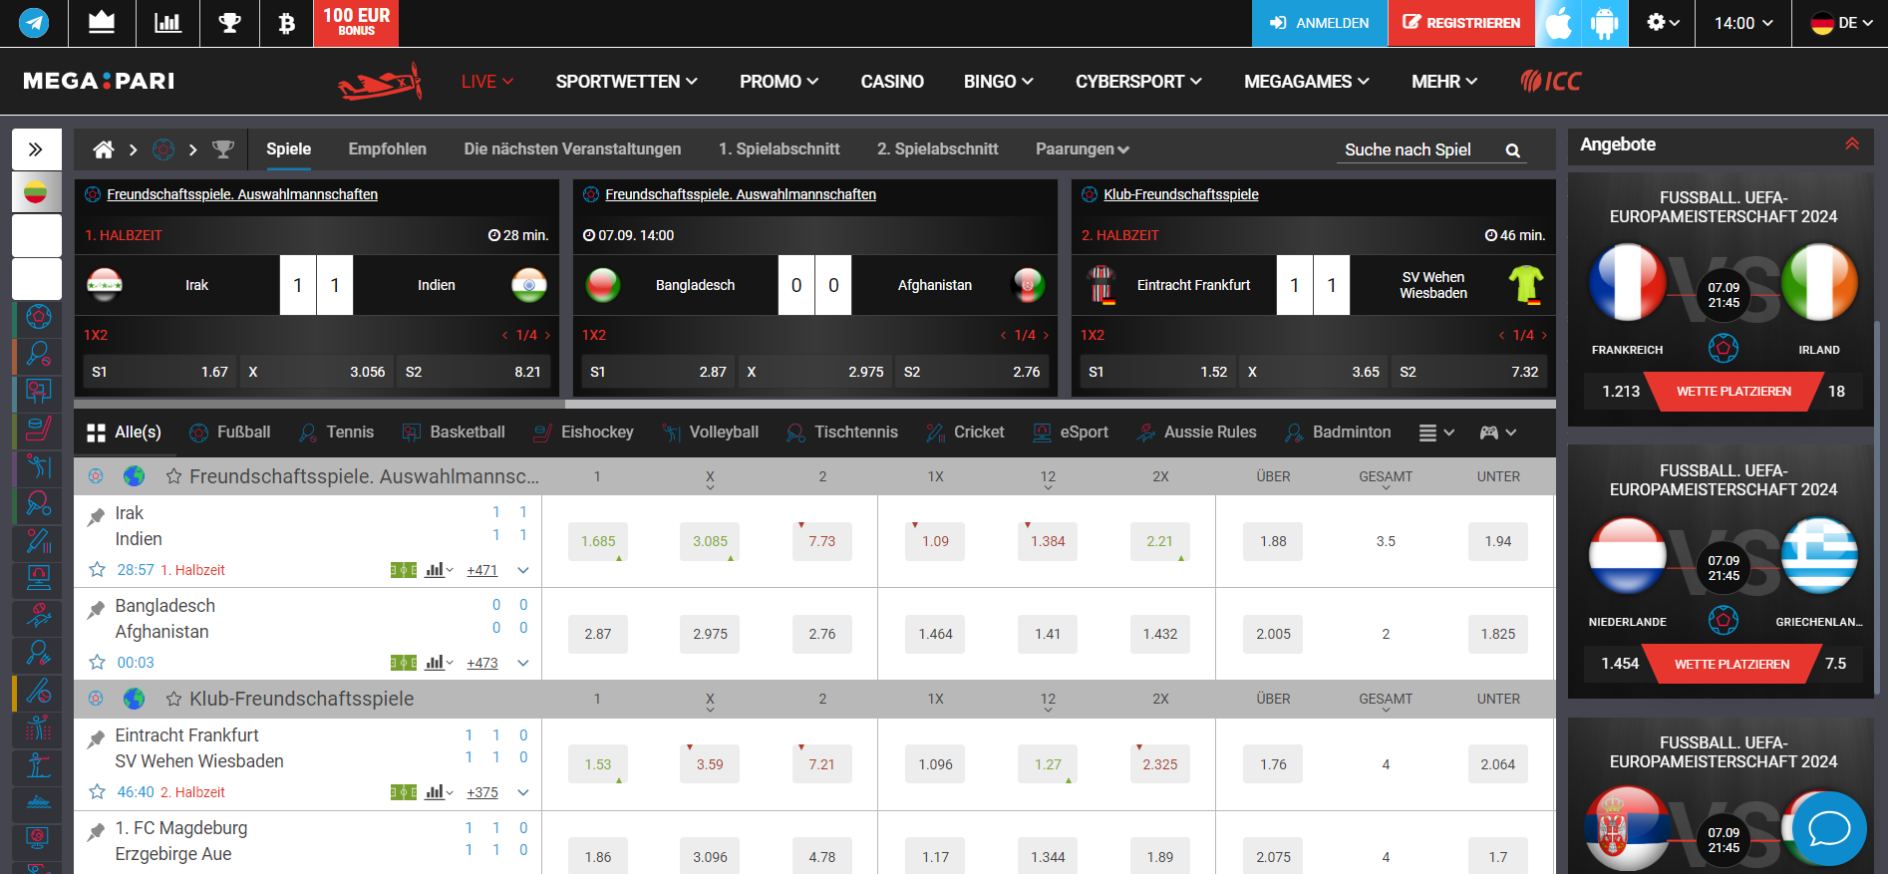Place bet on Frankreich vs Irland offer
This screenshot has height=874, width=1888.
click(1732, 392)
